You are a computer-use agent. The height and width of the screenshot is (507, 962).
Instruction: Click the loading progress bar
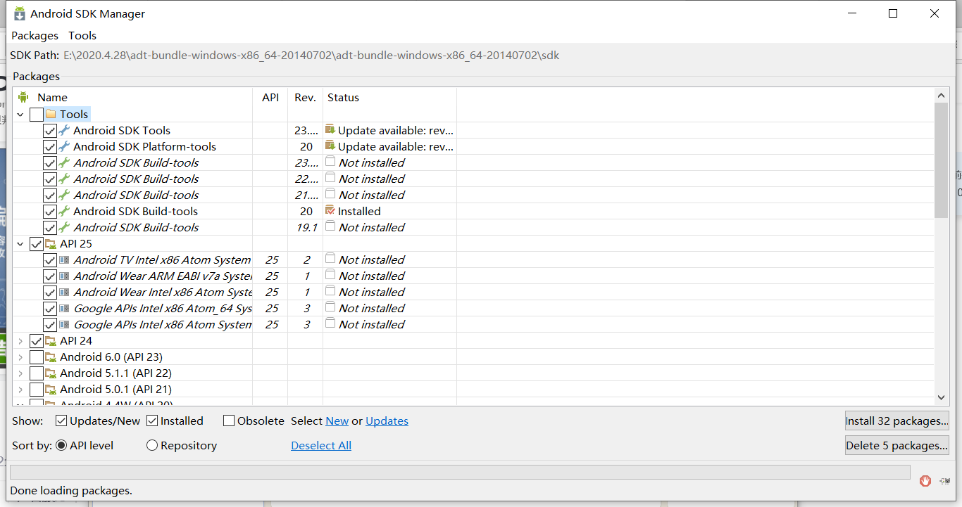coord(460,471)
